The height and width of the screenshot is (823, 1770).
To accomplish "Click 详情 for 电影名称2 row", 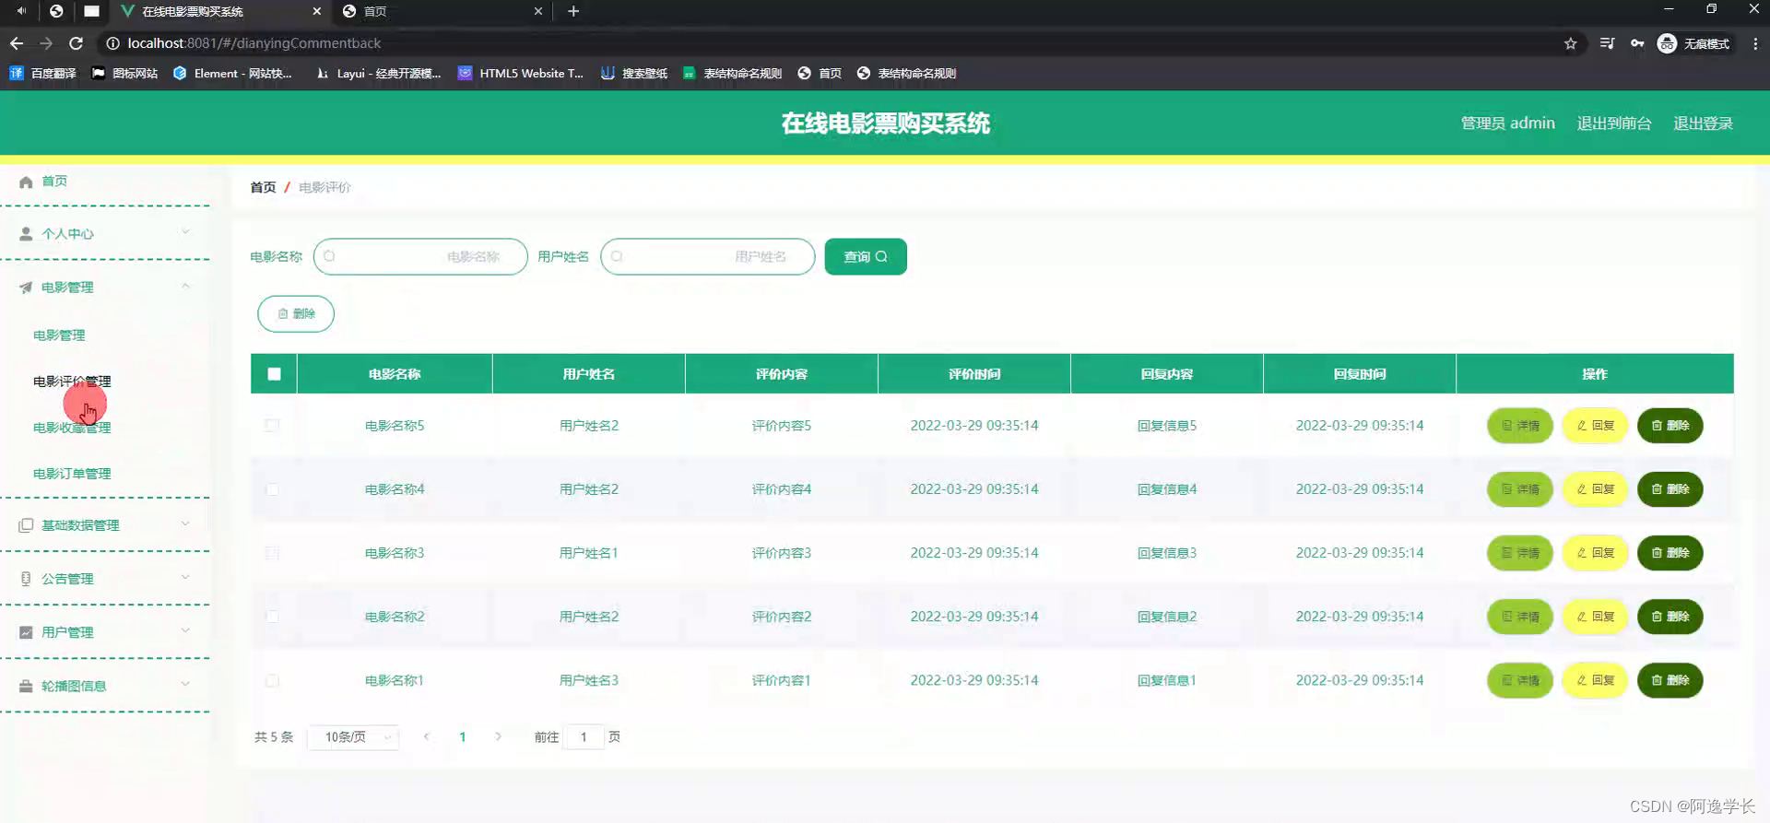I will point(1520,617).
